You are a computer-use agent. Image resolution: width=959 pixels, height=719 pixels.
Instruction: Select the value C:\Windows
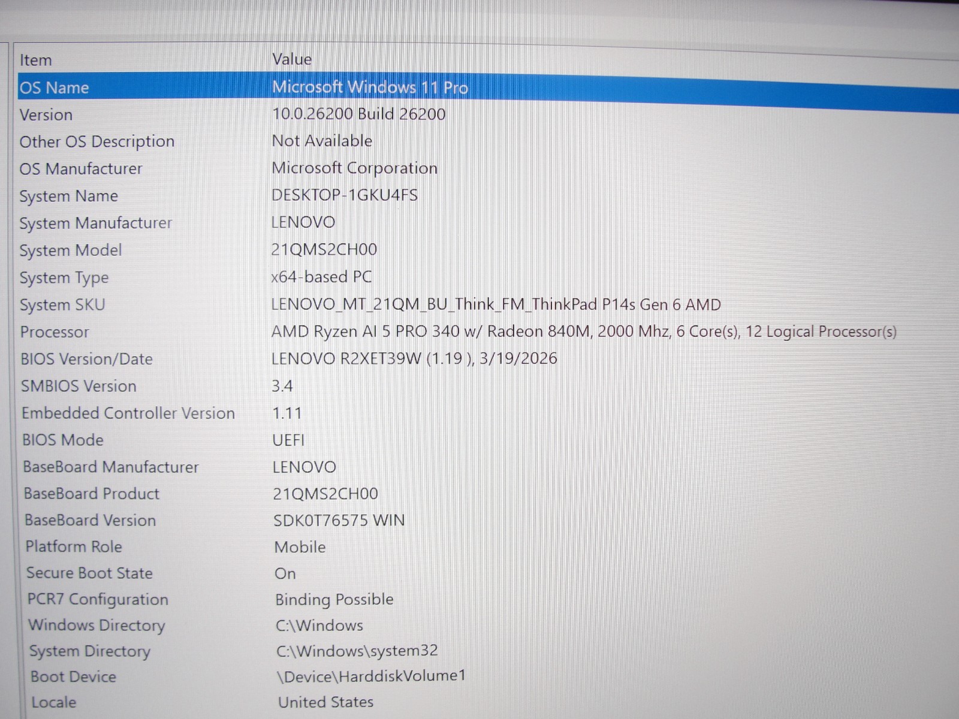pyautogui.click(x=319, y=626)
